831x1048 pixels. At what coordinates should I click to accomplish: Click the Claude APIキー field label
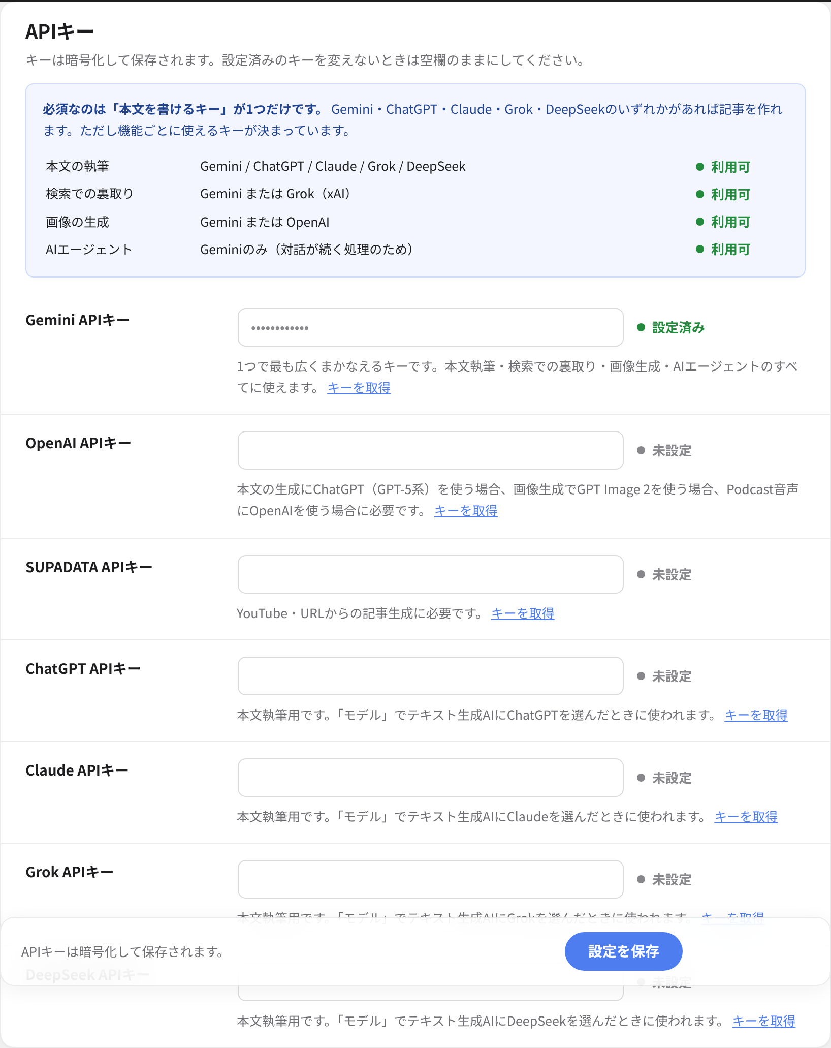pyautogui.click(x=77, y=770)
